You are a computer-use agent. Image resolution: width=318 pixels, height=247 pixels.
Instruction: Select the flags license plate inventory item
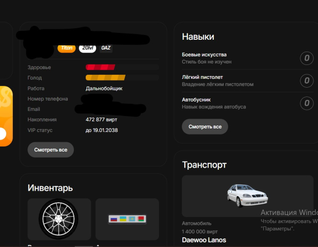[x=127, y=219]
